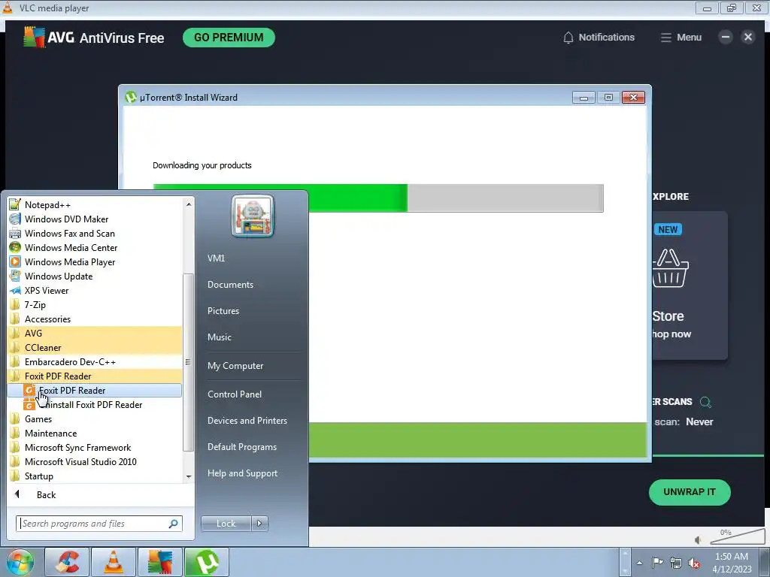Expand the Maintenance folder
The image size is (770, 577).
pos(94,434)
